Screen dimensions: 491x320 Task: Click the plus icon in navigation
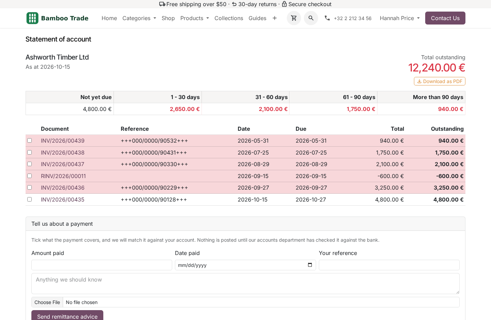click(x=274, y=18)
